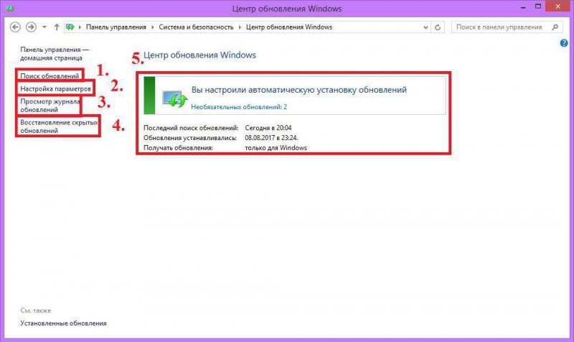Open Восстановление скрытых обновлений
The width and height of the screenshot is (574, 342).
coord(59,126)
